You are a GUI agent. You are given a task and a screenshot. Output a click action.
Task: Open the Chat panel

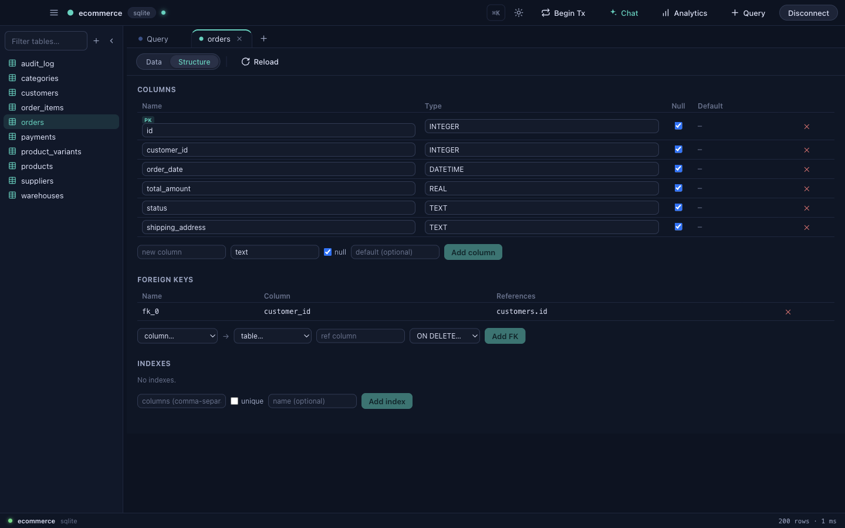click(624, 13)
